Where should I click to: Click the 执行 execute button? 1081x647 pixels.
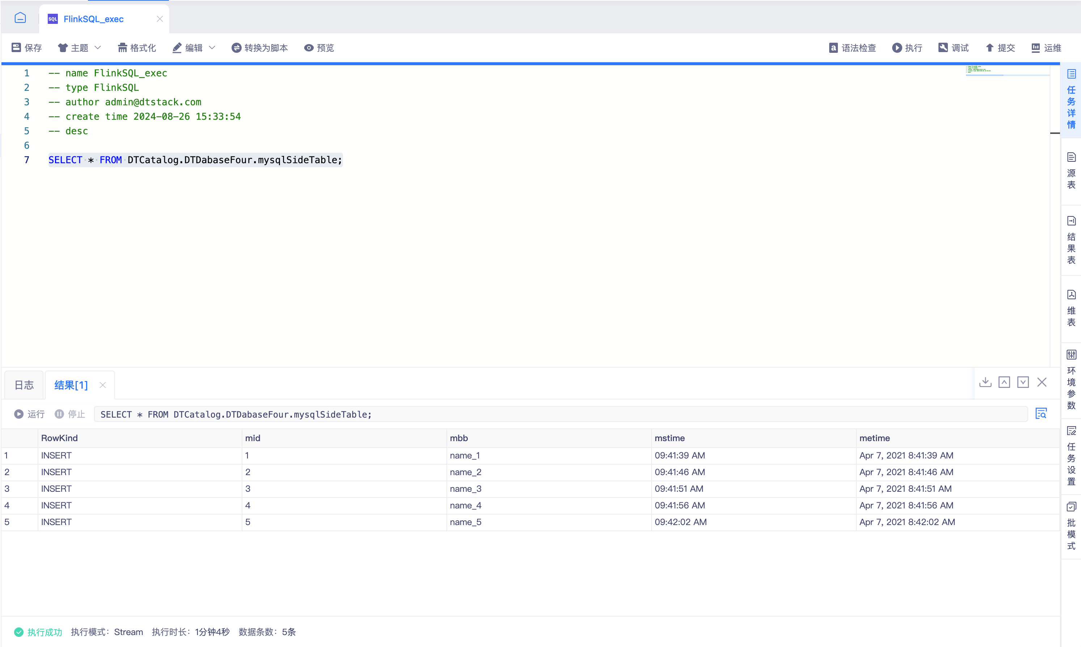click(x=907, y=47)
